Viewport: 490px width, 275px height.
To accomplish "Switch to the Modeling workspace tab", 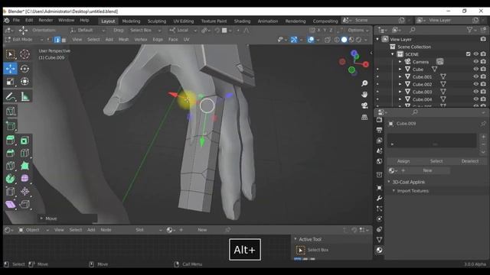I will pyautogui.click(x=131, y=21).
